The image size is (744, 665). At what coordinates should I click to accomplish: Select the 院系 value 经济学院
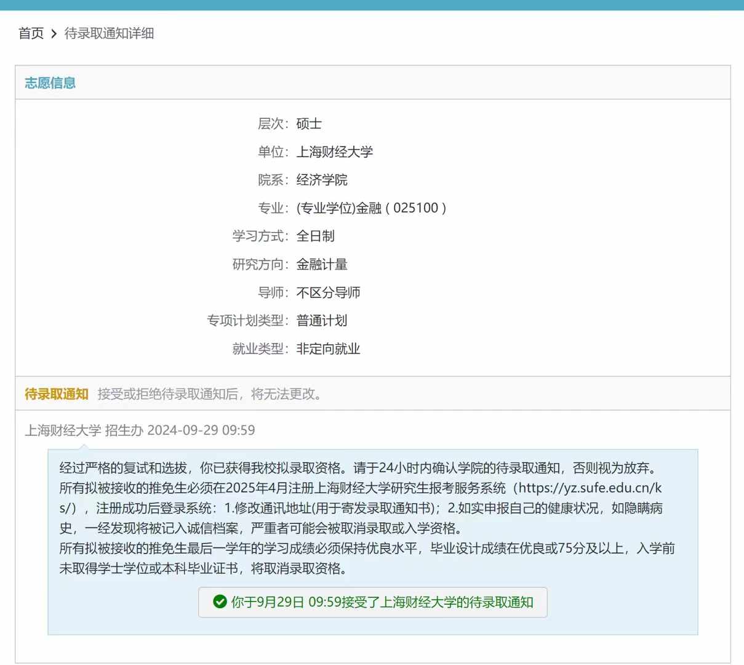[322, 180]
